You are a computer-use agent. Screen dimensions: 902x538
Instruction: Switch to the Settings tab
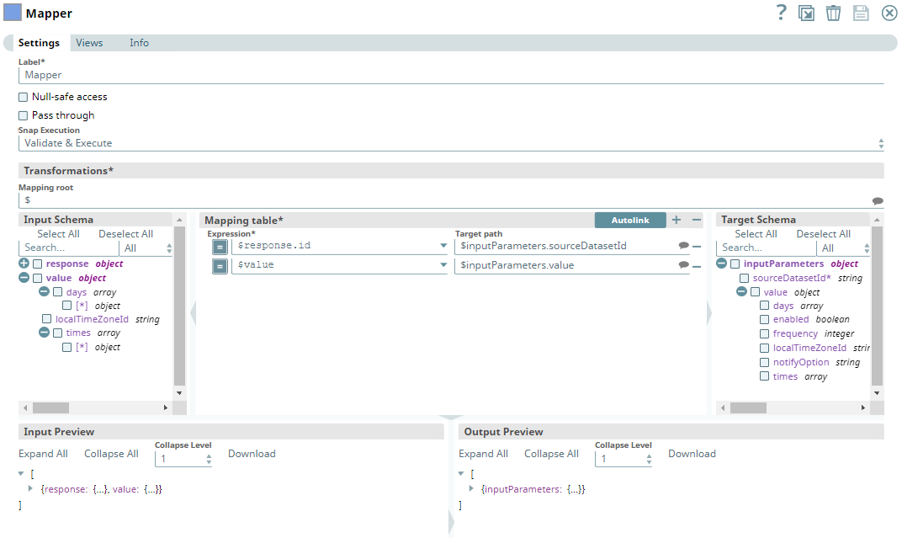tap(39, 43)
